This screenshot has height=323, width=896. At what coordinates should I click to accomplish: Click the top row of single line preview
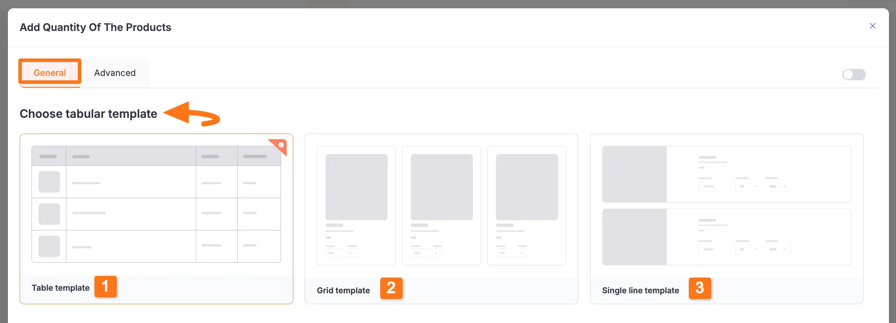coord(726,174)
